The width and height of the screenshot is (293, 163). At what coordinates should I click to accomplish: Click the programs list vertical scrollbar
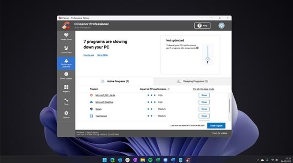pyautogui.click(x=229, y=106)
